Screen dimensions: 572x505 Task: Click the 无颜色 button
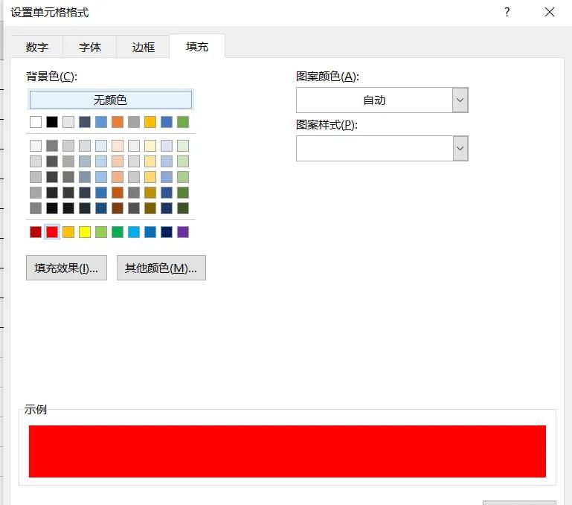110,100
